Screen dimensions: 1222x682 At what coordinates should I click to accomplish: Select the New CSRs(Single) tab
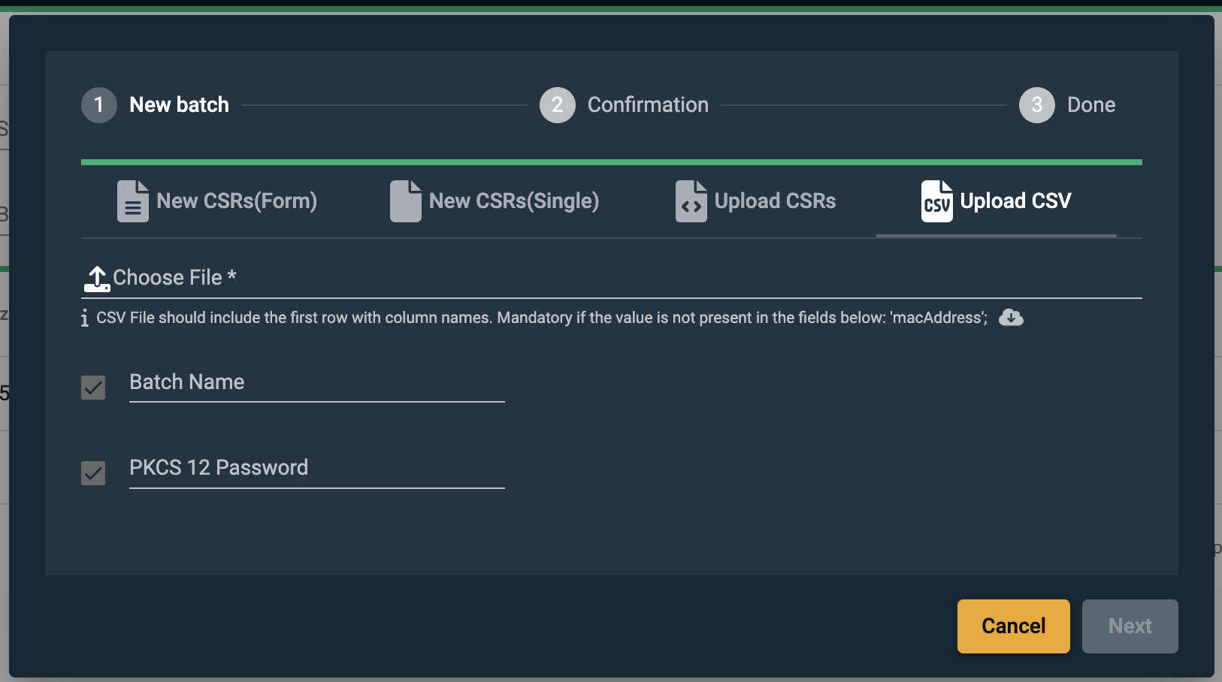click(496, 201)
